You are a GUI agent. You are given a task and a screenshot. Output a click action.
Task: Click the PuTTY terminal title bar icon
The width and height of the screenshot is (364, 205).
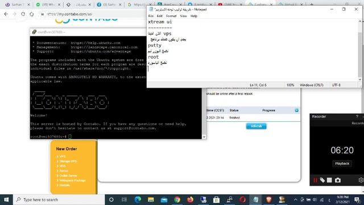pyautogui.click(x=34, y=32)
